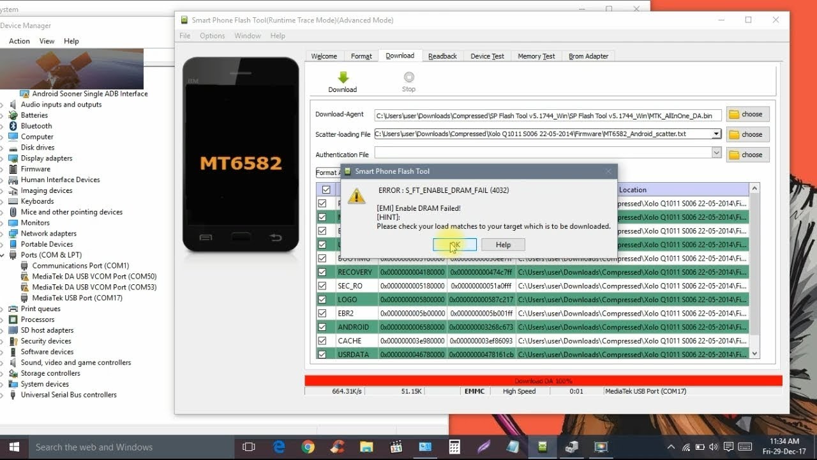Uncheck the ANDROID partition checkbox

click(322, 326)
